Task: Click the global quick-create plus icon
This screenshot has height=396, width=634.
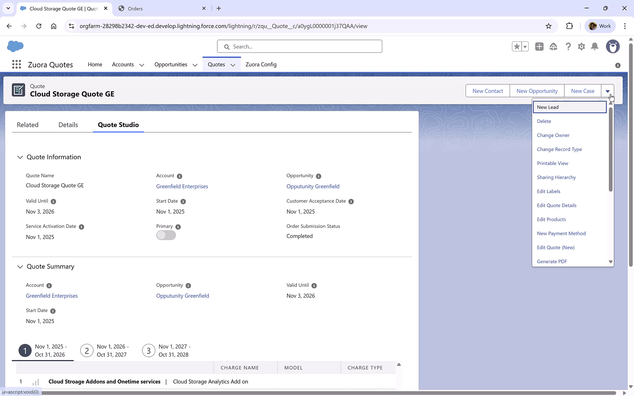Action: tap(539, 47)
